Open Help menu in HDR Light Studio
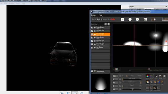 (101, 15)
